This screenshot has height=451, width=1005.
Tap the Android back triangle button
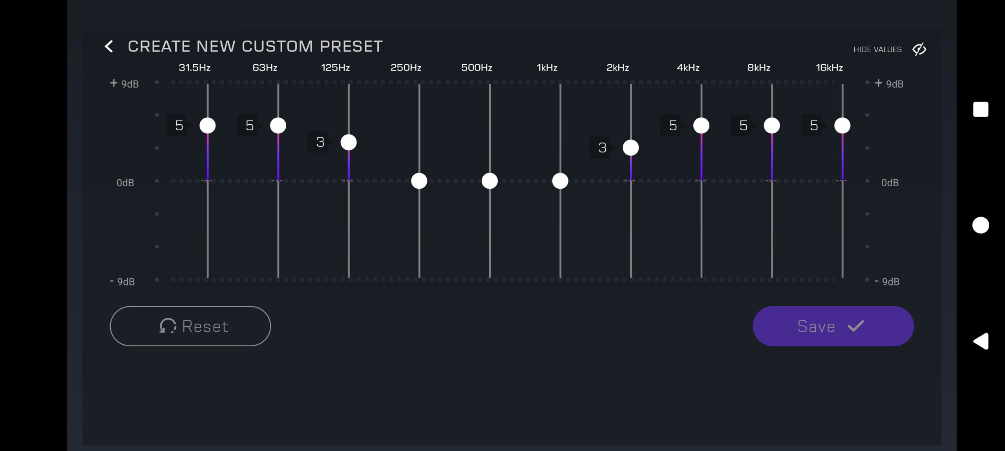coord(981,341)
